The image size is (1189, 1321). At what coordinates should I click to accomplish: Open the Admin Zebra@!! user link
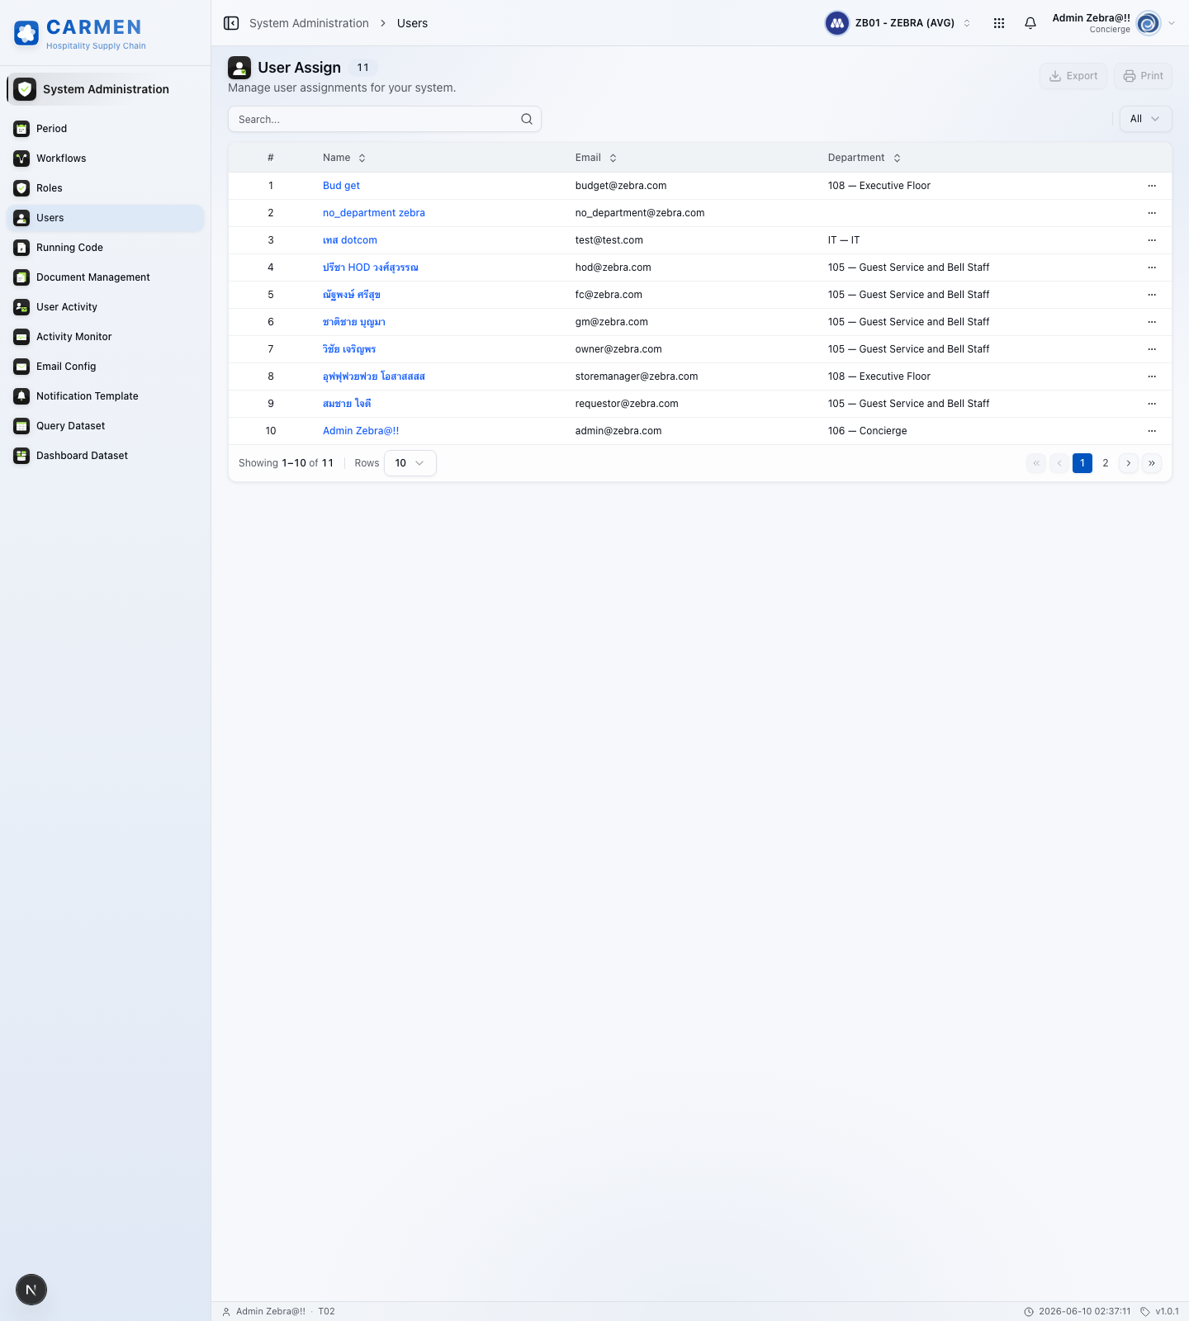[361, 431]
